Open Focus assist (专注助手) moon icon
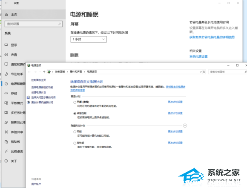The height and width of the screenshot is (188, 247). [6, 74]
